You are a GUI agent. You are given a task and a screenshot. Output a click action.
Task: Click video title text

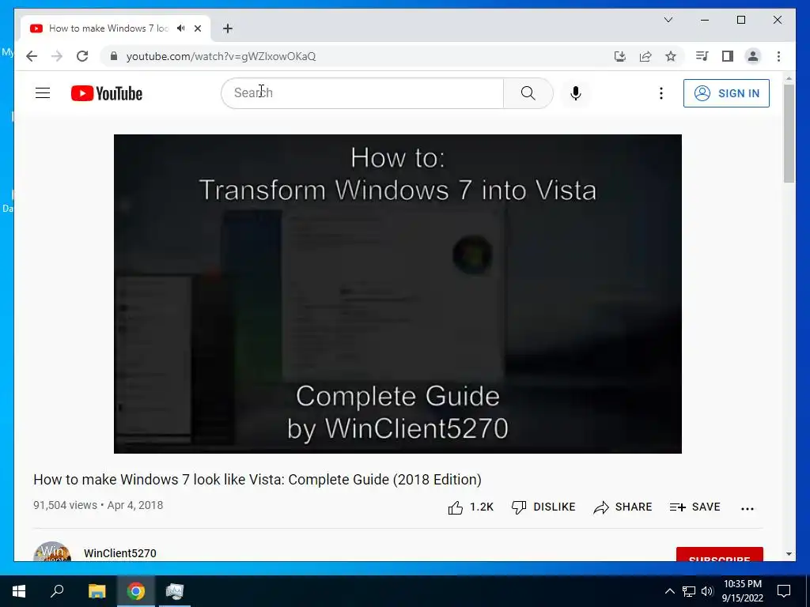click(257, 480)
